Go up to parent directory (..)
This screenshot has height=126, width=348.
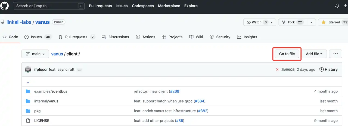pyautogui.click(x=28, y=82)
